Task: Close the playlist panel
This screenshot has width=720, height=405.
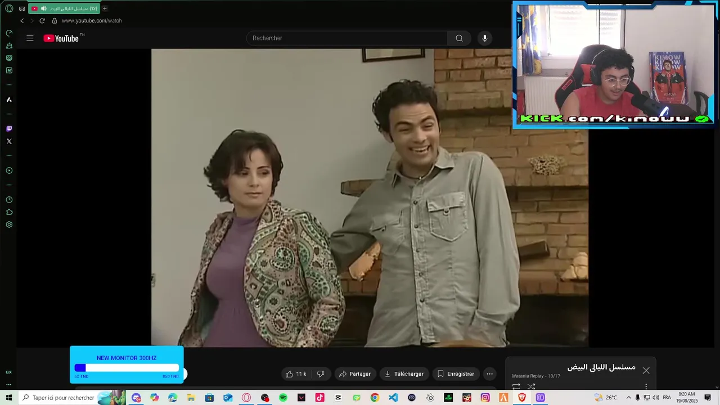Action: coord(646,371)
